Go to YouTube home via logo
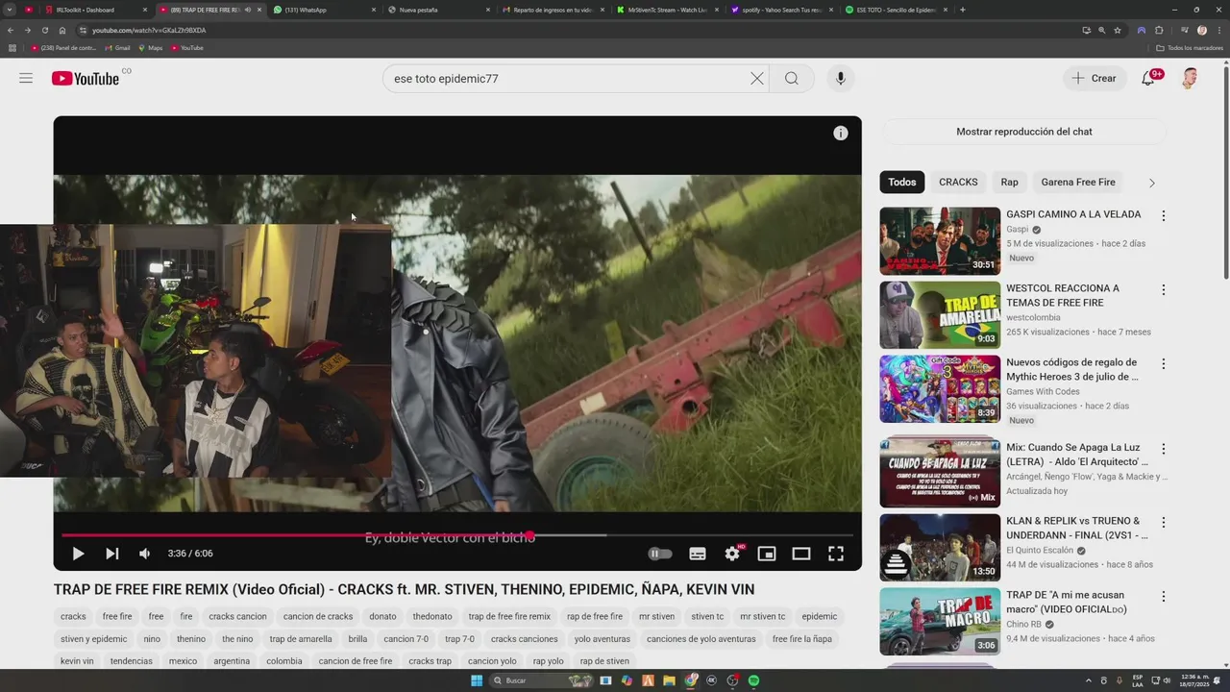 [86, 79]
